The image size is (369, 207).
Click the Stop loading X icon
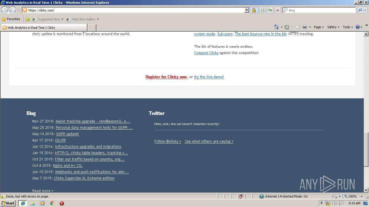278,10
